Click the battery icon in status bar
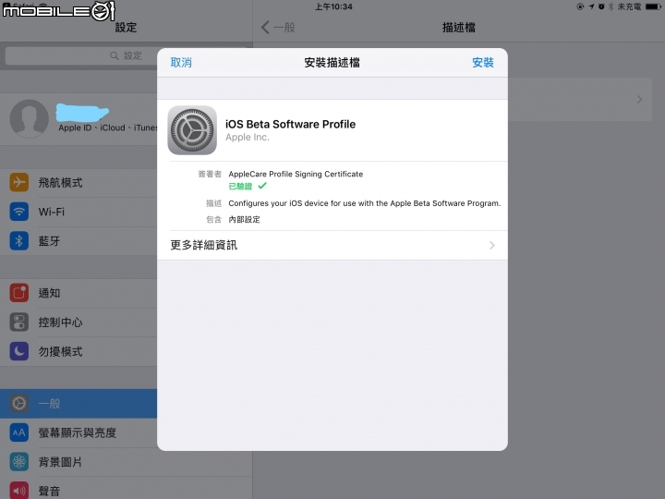 coord(654,6)
